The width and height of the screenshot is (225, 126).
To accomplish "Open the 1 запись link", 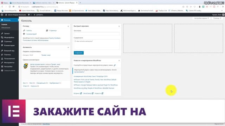I will point(29,30).
